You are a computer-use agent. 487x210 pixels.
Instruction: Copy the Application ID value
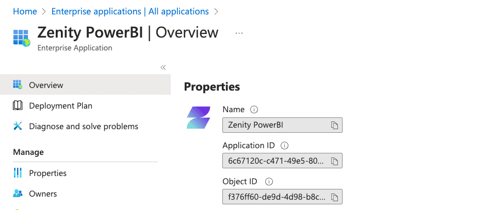click(x=334, y=161)
